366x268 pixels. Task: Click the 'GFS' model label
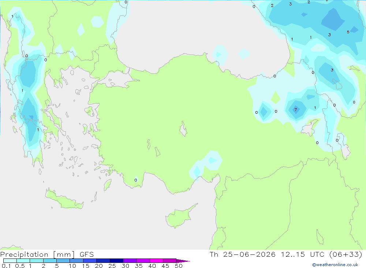87,254
